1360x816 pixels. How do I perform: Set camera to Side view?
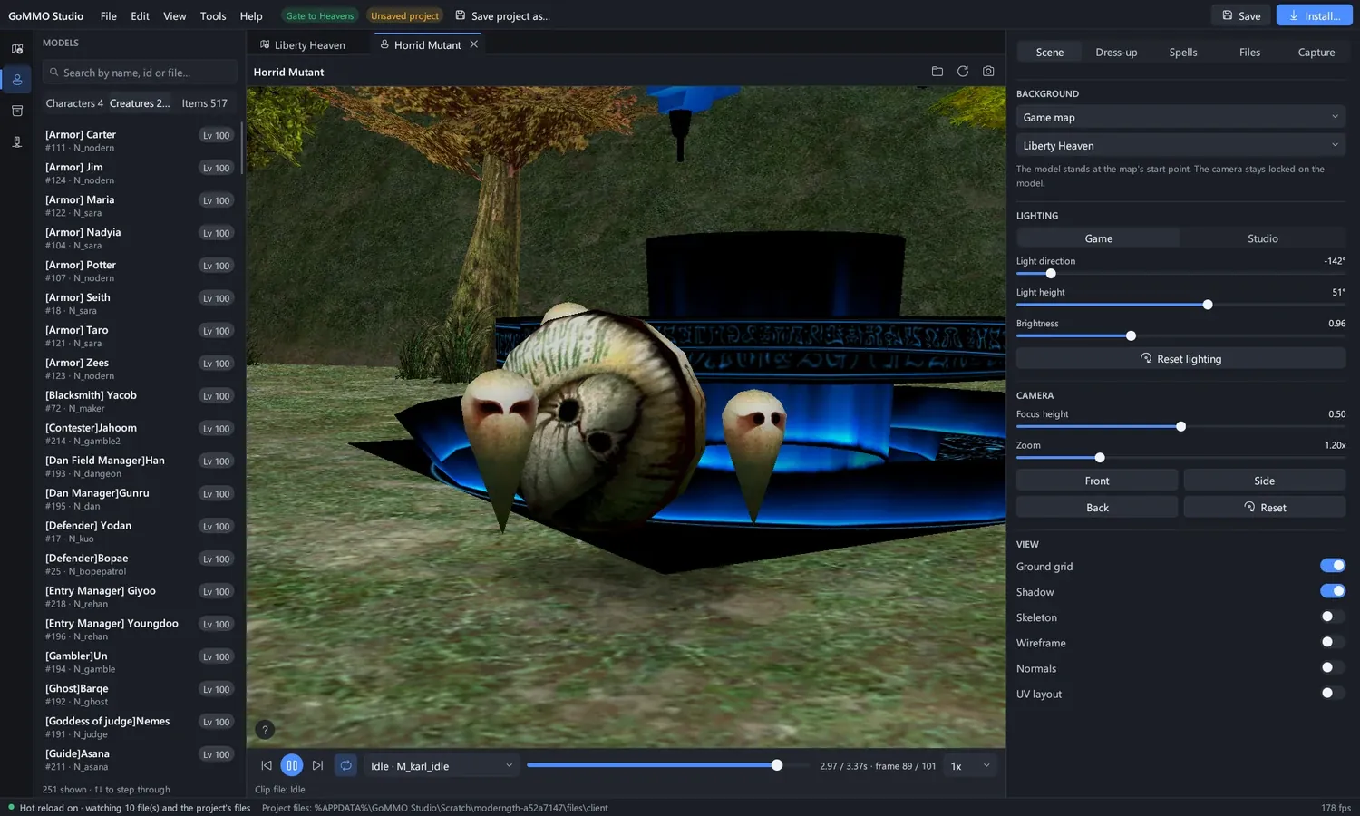pyautogui.click(x=1265, y=481)
